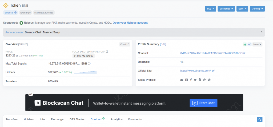Visit the binance.com official site link
This screenshot has height=127, width=273.
point(195,71)
